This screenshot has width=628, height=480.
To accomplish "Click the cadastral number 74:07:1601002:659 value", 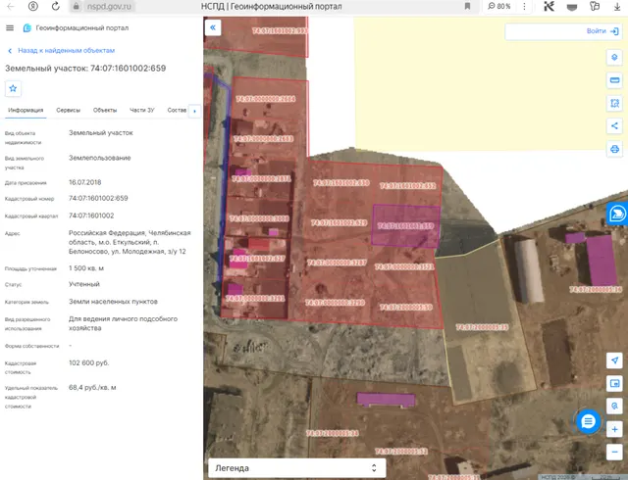I will coord(98,198).
